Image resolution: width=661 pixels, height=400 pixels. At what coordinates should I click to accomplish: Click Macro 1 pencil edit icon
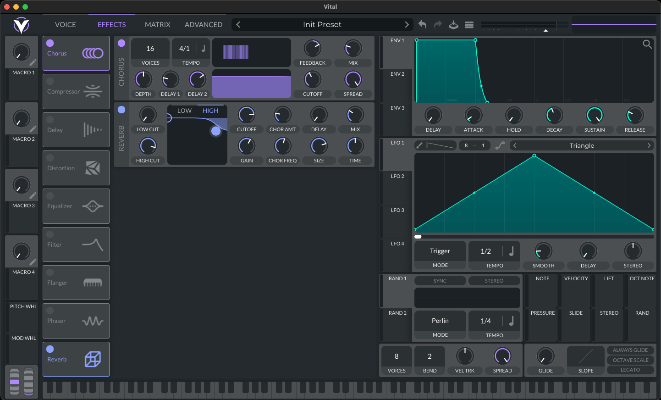[x=33, y=62]
